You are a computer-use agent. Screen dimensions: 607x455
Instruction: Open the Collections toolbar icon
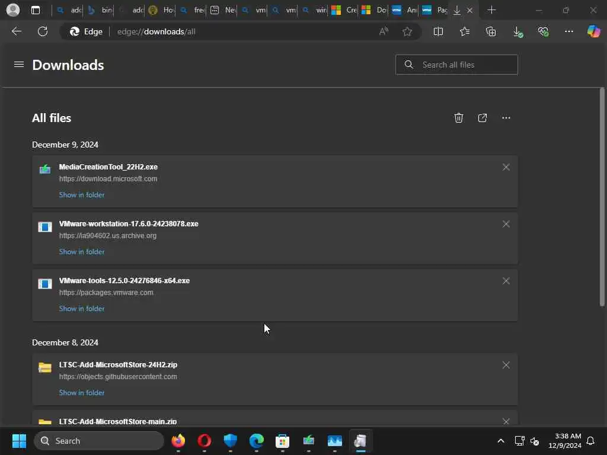click(491, 31)
